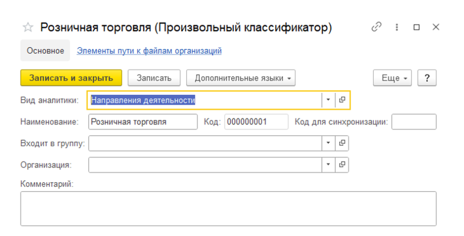Viewport: 464px width, 236px height.
Task: Open the Дополнительные языки dropdown menu
Action: (x=241, y=78)
